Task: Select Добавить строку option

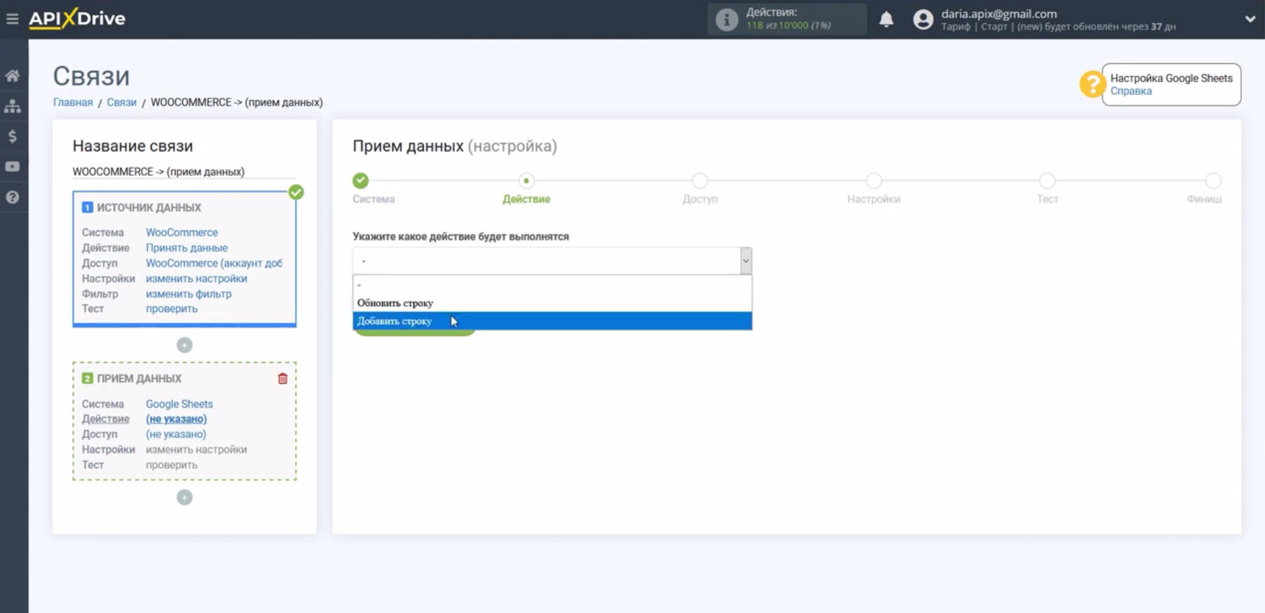Action: tap(552, 321)
